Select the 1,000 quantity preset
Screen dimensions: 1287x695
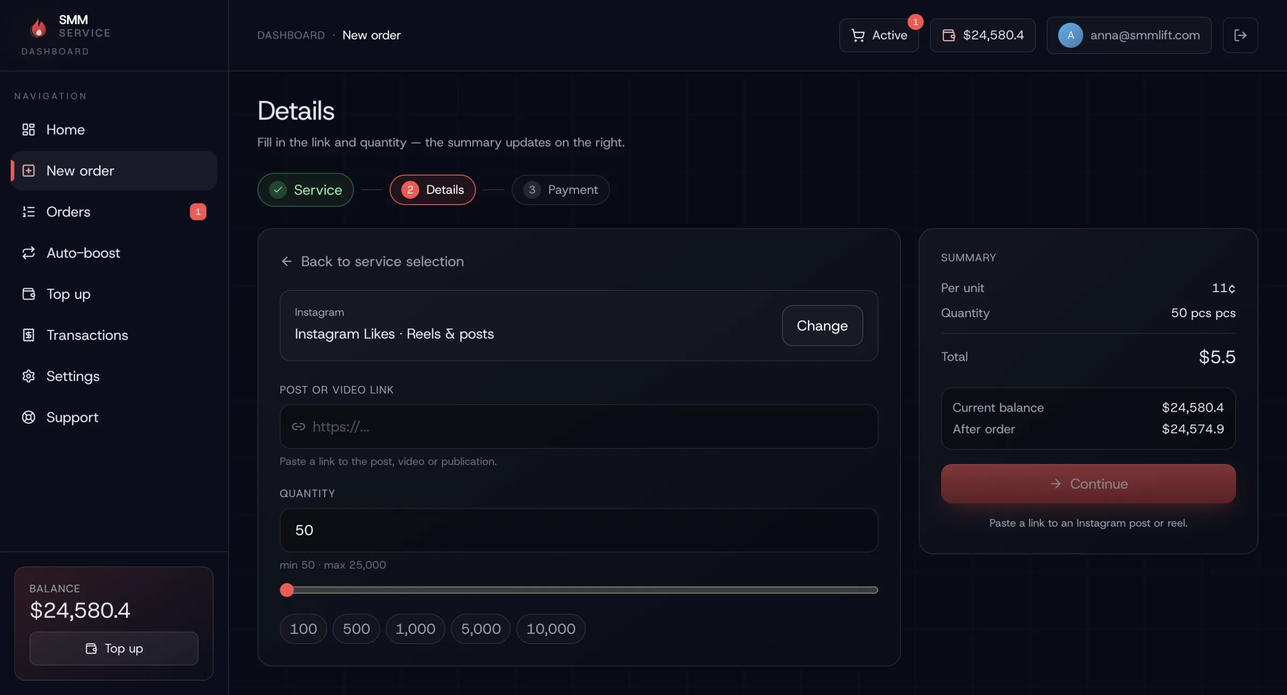click(x=415, y=629)
